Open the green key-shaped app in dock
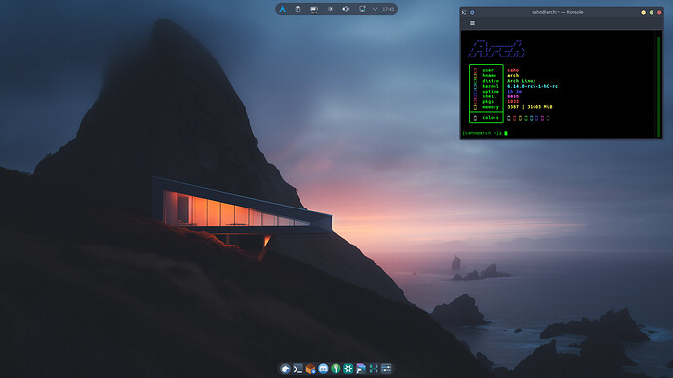The height and width of the screenshot is (378, 673). click(336, 368)
